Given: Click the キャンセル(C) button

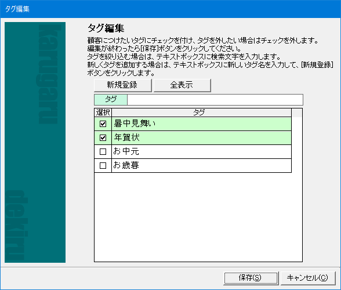Looking at the screenshot, I should pos(308,278).
